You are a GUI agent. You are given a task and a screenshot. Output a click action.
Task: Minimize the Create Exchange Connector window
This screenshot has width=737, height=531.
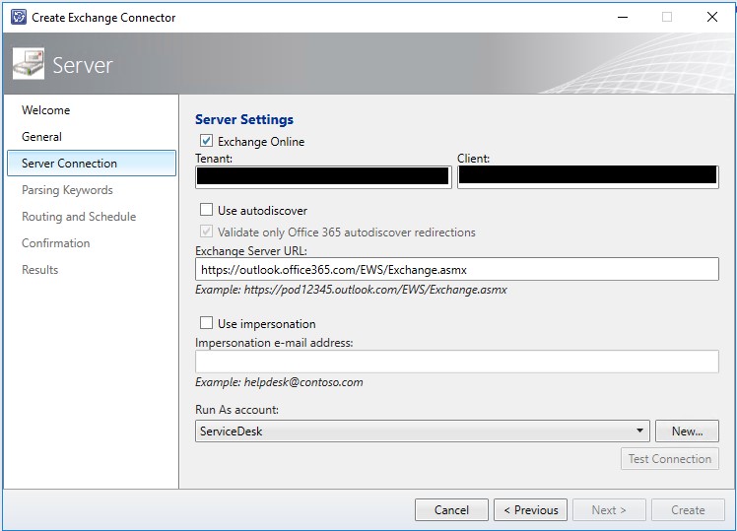pyautogui.click(x=623, y=17)
